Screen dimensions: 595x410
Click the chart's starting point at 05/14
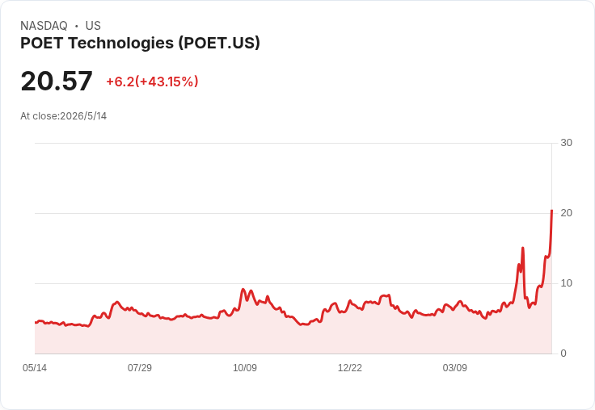click(x=36, y=323)
